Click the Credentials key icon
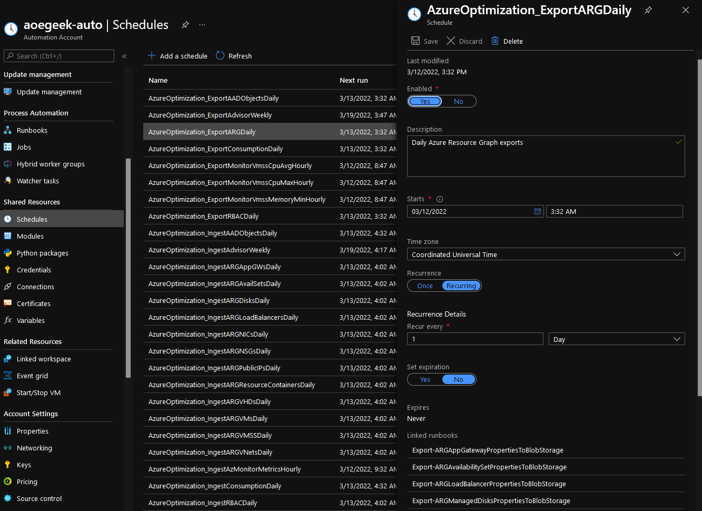 point(8,270)
